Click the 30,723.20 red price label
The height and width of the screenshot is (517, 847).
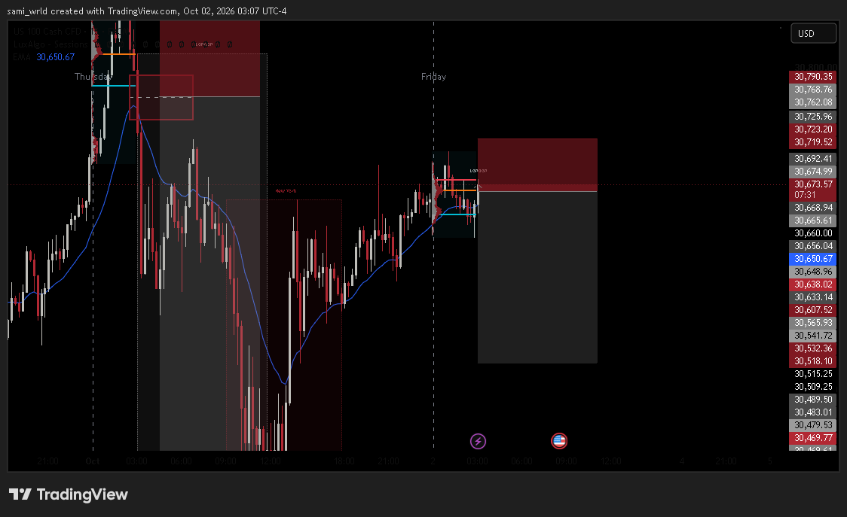813,129
